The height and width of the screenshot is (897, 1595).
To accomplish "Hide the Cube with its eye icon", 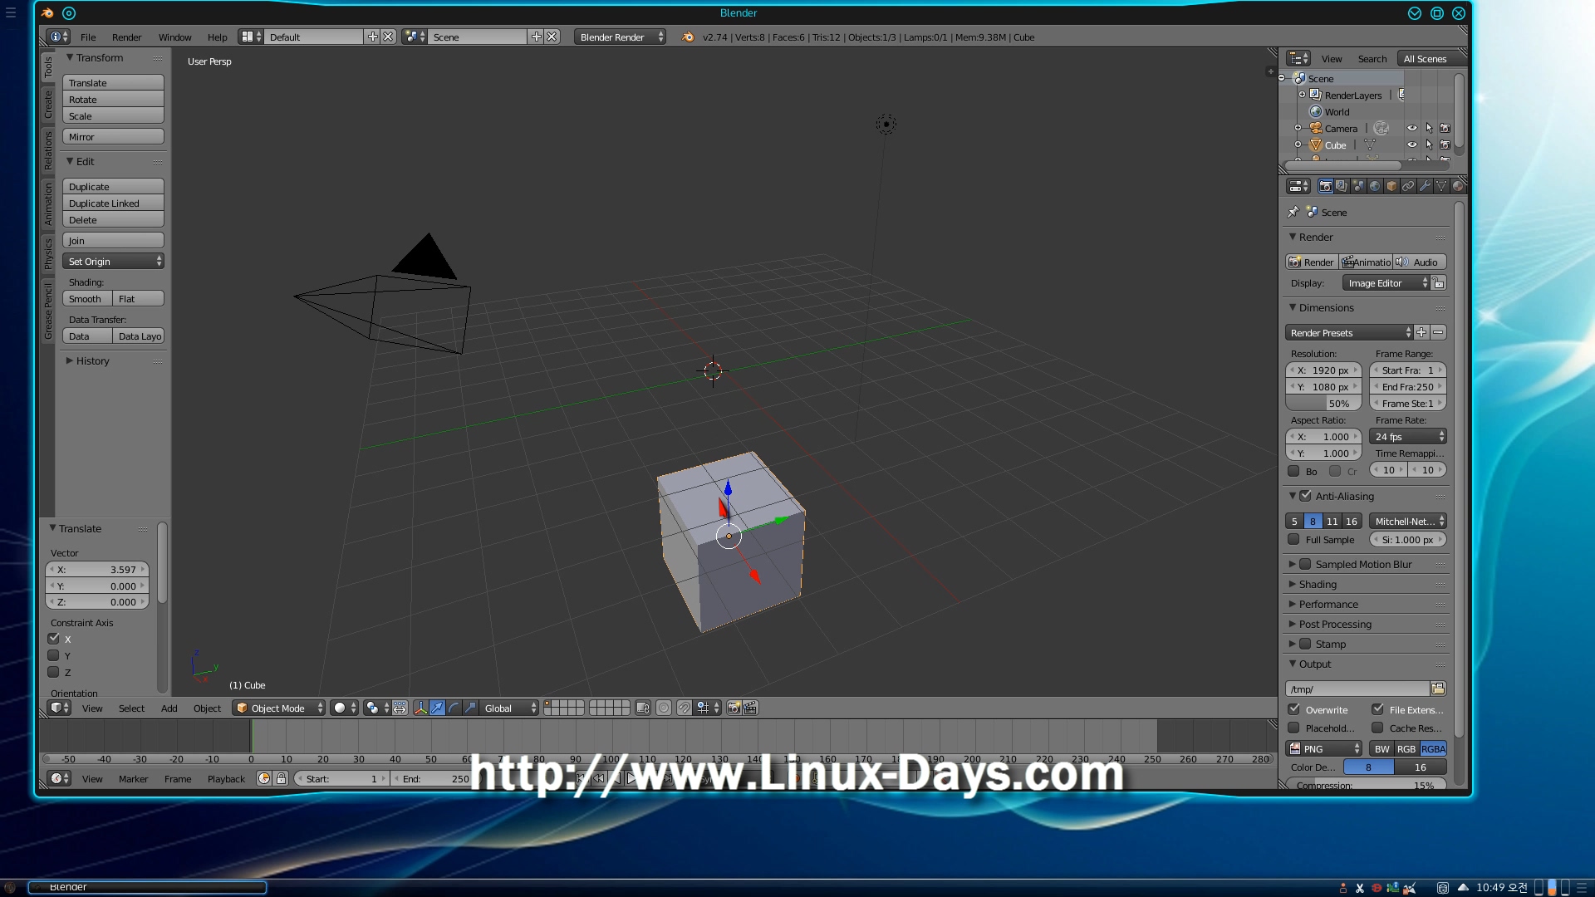I will click(x=1412, y=145).
